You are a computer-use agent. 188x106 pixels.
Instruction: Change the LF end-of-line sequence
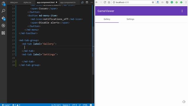tap(80, 105)
